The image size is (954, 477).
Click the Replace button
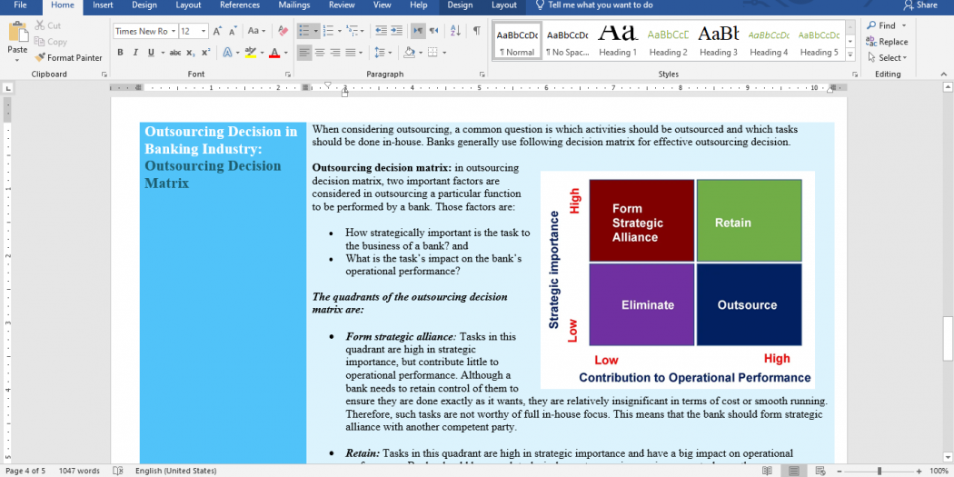coord(886,42)
